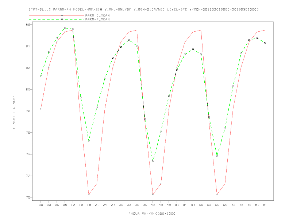Click the chart title starting with STAT=SL1L2
The width and height of the screenshot is (289, 223).
pyautogui.click(x=143, y=9)
